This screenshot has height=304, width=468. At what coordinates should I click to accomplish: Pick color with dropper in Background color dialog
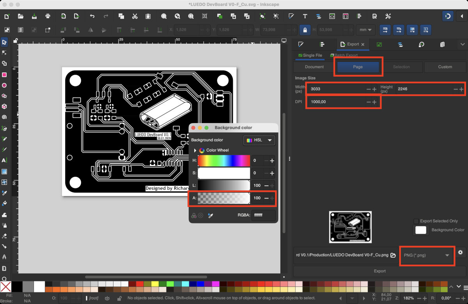coord(210,215)
